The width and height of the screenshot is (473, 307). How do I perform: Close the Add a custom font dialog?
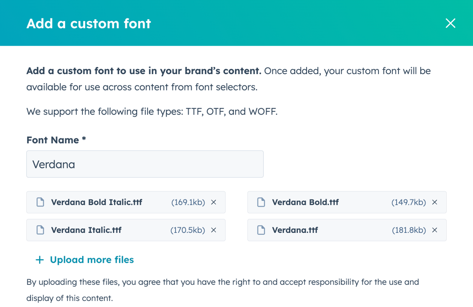click(x=450, y=23)
